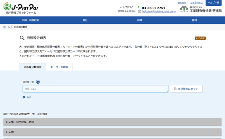
Task: Click the 追加 link
Action: pyautogui.click(x=29, y=97)
